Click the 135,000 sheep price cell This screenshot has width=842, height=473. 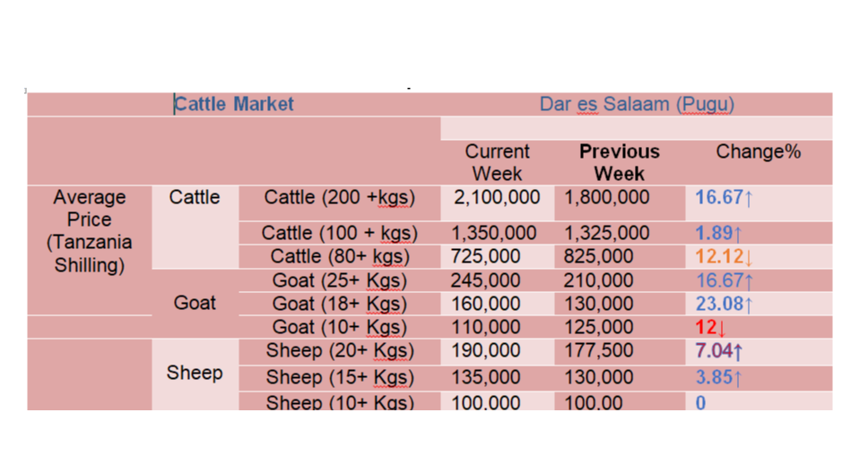(485, 377)
